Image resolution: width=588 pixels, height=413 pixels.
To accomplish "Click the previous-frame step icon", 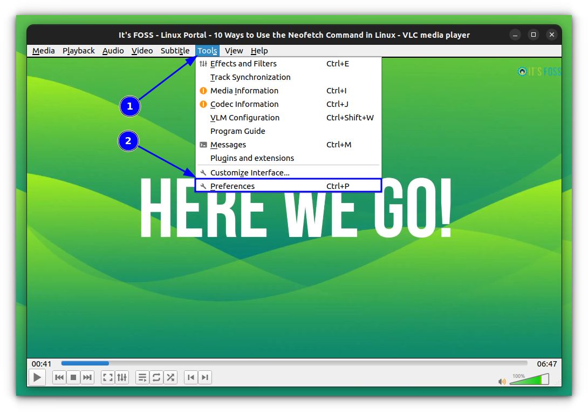I will point(190,377).
